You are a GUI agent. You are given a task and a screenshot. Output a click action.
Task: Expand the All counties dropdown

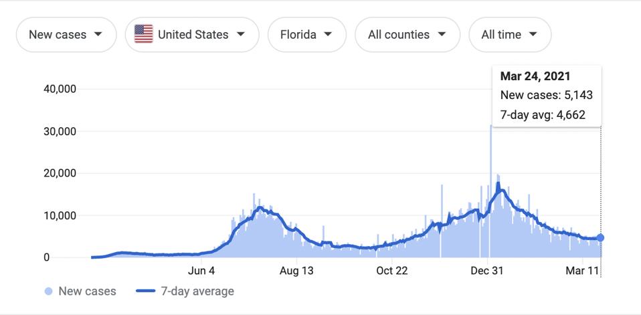point(407,35)
